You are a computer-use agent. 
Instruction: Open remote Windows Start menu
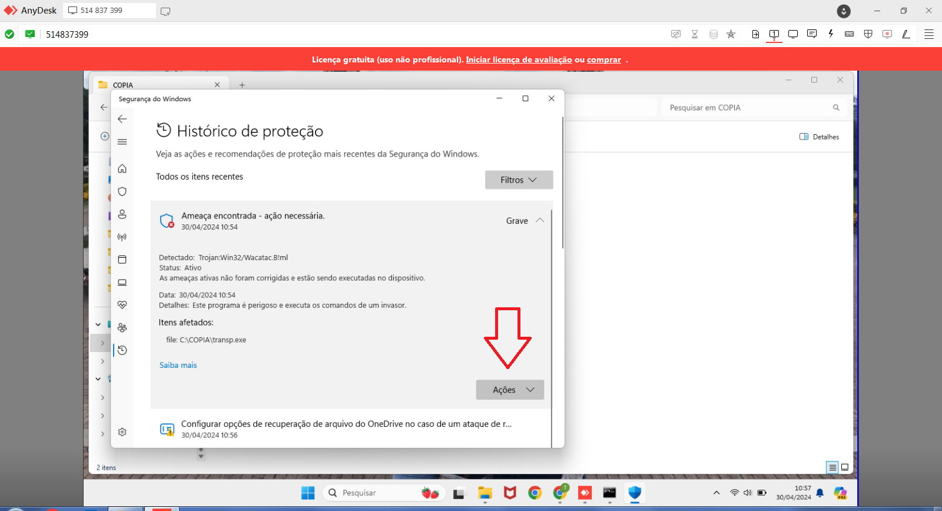click(x=308, y=493)
